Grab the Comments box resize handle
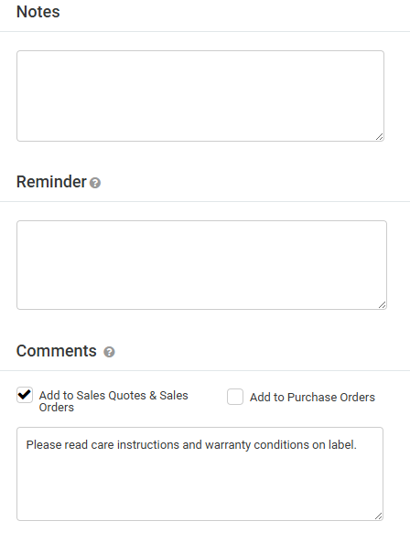410x553 pixels. [378, 516]
